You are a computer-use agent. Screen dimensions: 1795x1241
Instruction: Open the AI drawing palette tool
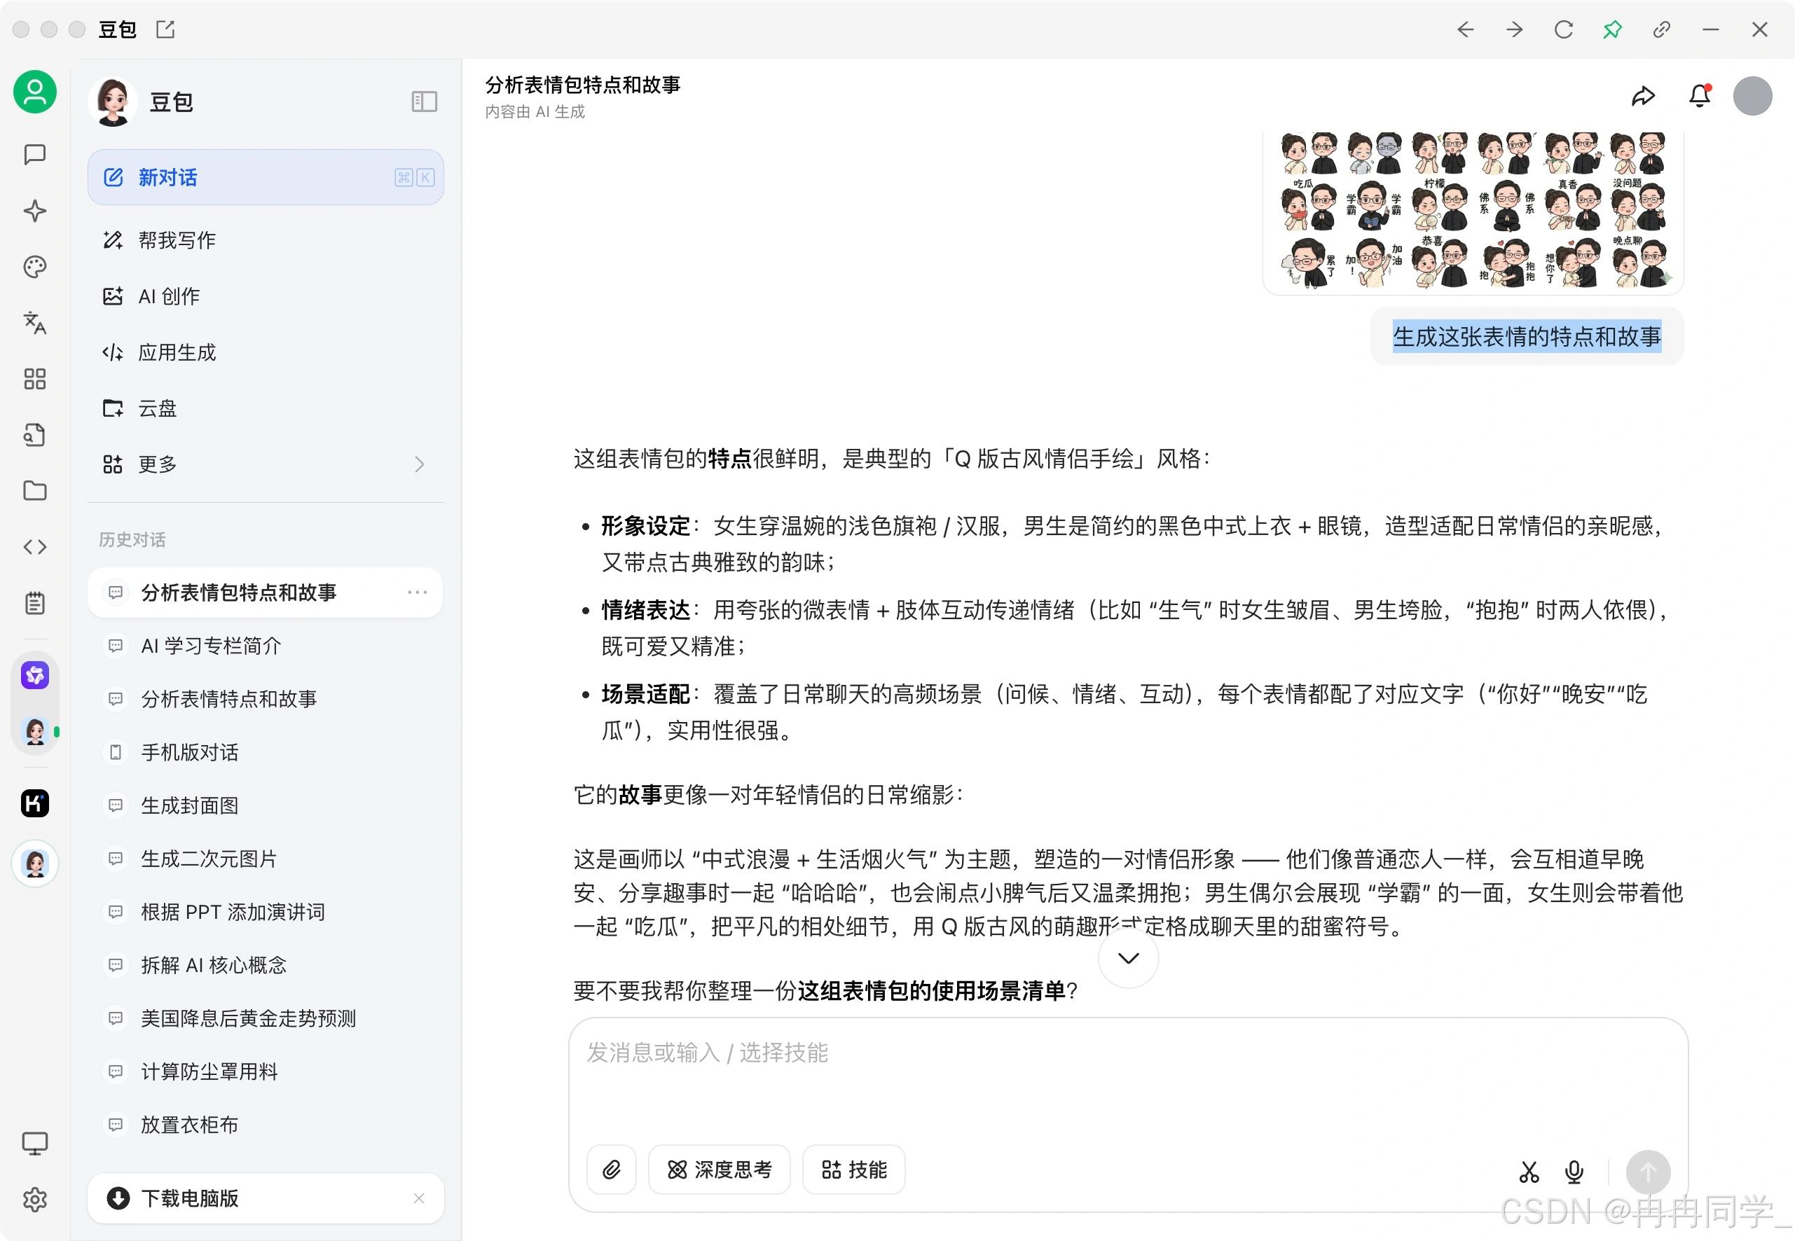34,267
